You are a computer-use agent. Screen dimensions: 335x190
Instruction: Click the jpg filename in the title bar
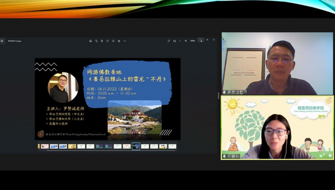click(14, 41)
